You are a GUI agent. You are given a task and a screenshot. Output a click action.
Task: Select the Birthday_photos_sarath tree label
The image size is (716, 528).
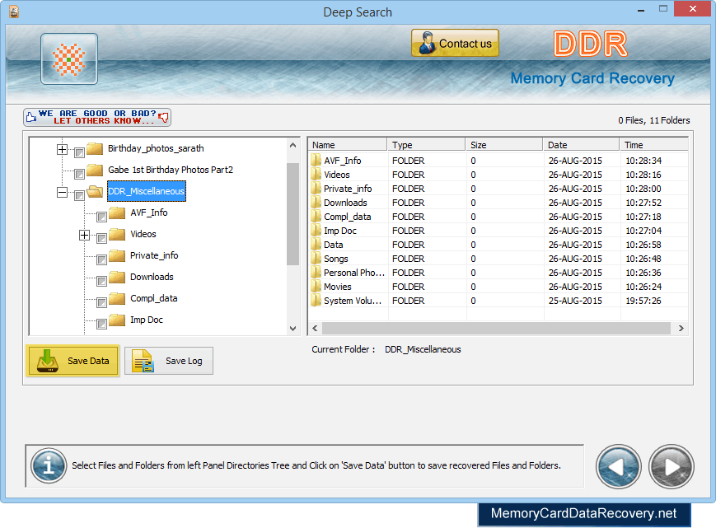[156, 148]
